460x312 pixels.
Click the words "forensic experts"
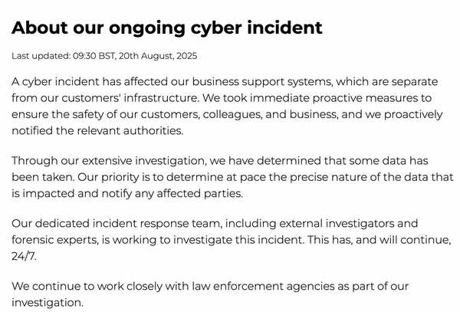pyautogui.click(x=55, y=240)
